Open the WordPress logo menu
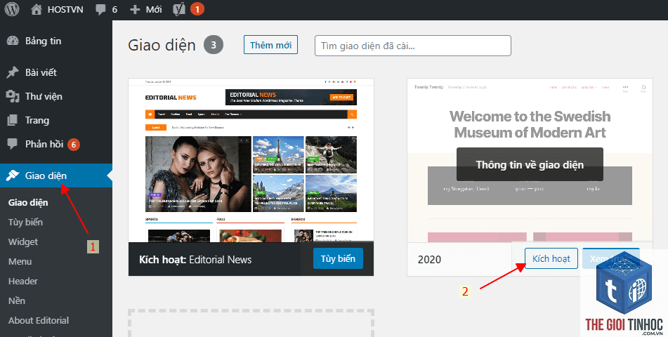This screenshot has height=337, width=668. (12, 9)
